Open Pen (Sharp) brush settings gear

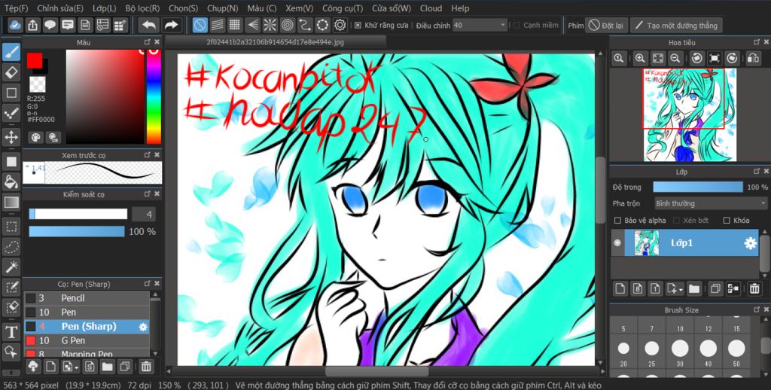click(143, 327)
